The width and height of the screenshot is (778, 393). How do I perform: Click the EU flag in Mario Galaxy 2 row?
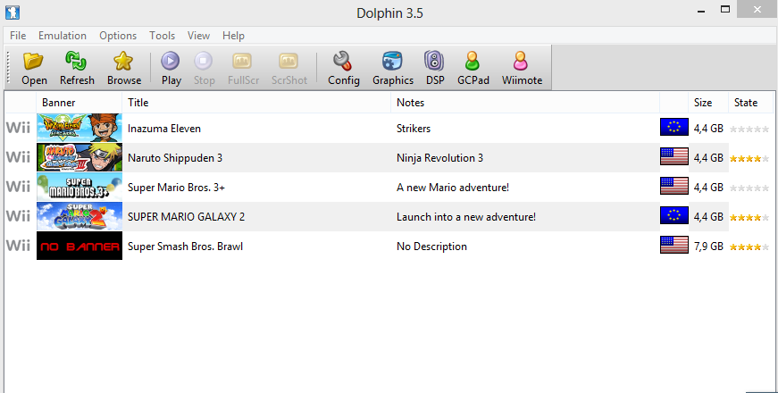pyautogui.click(x=673, y=215)
